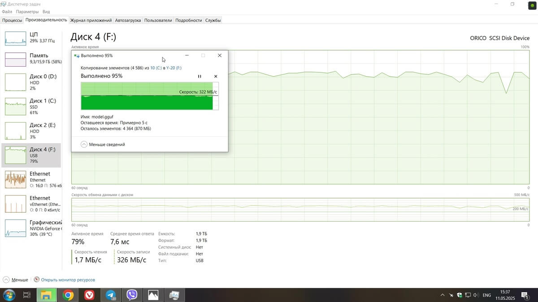The height and width of the screenshot is (302, 538).
Task: Open the Файл menu
Action: [x=7, y=12]
